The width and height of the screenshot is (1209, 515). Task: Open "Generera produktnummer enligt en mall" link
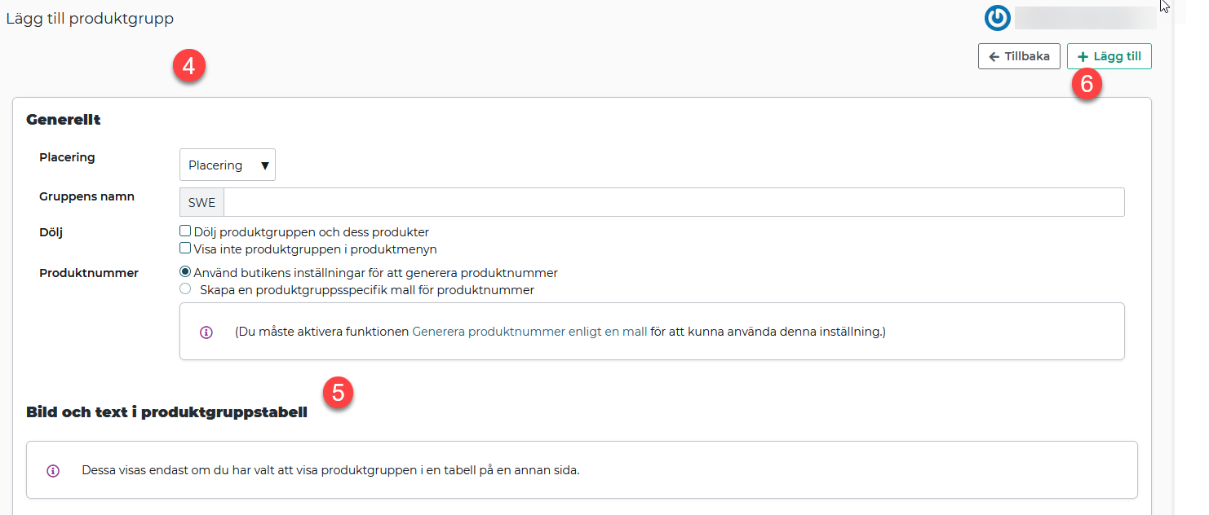(529, 332)
